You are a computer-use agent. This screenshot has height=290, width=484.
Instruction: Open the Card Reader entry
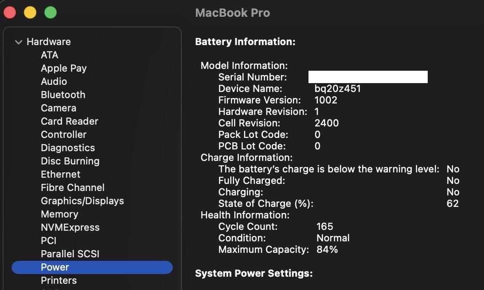69,121
